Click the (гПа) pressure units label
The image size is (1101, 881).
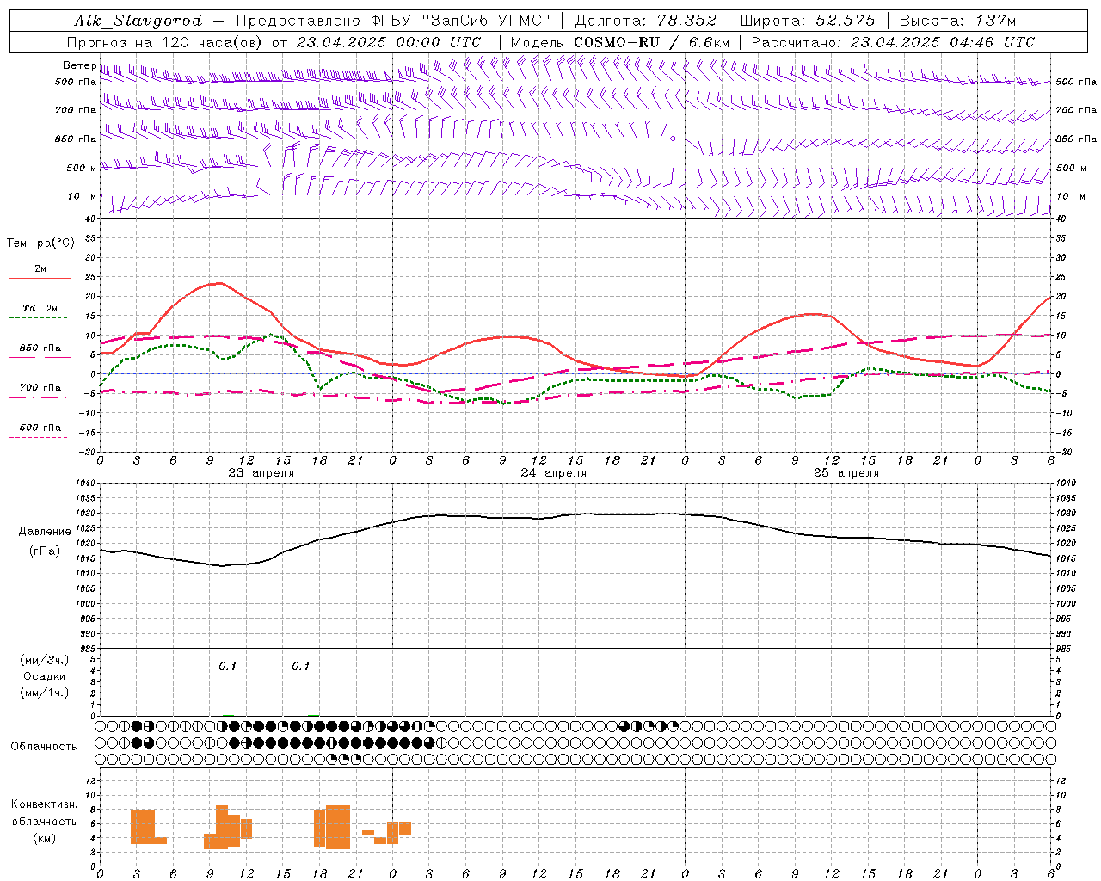tap(45, 551)
